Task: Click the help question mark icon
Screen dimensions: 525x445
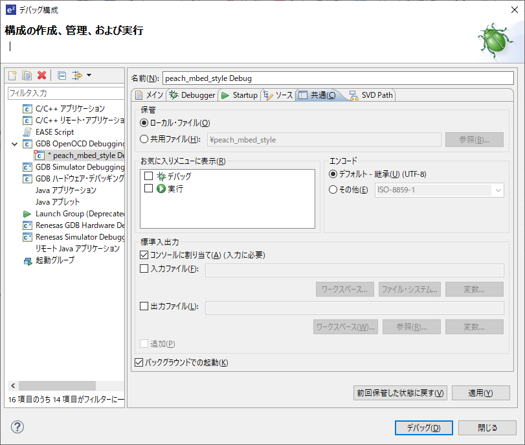Action: 17,427
